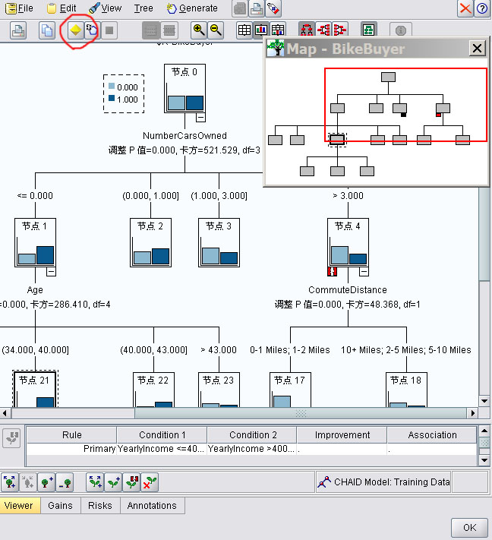Viewport: 492px width, 540px height.
Task: Click the Association column header
Action: point(432,435)
